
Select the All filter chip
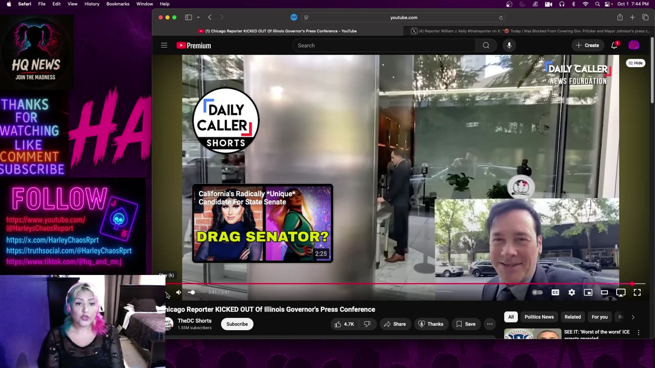[x=511, y=317]
